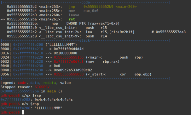Image resolution: width=191 pixels, height=115 pixels.
Task: Select the typed 'x/s $rsp' command text
Action: click(x=30, y=104)
